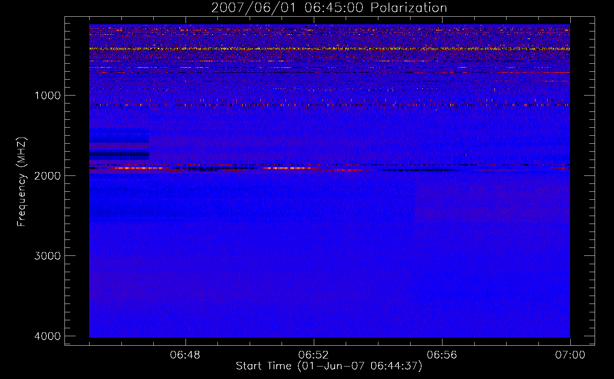
Task: Click the 06:52 time tick label
Action: click(313, 355)
